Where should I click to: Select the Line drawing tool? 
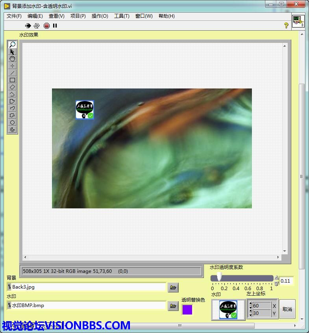[x=12, y=73]
